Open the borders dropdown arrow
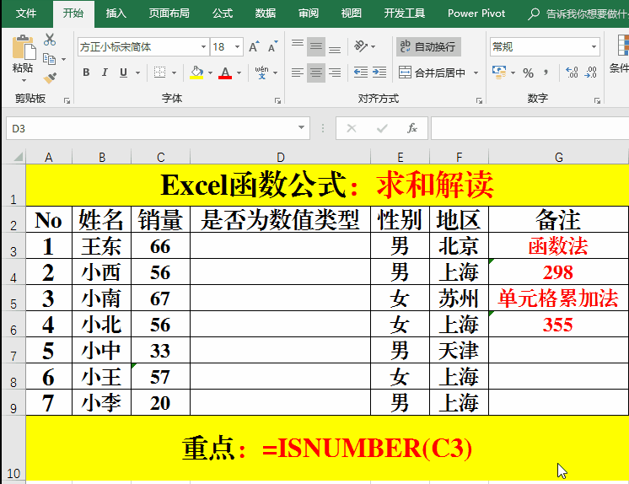 pyautogui.click(x=174, y=73)
